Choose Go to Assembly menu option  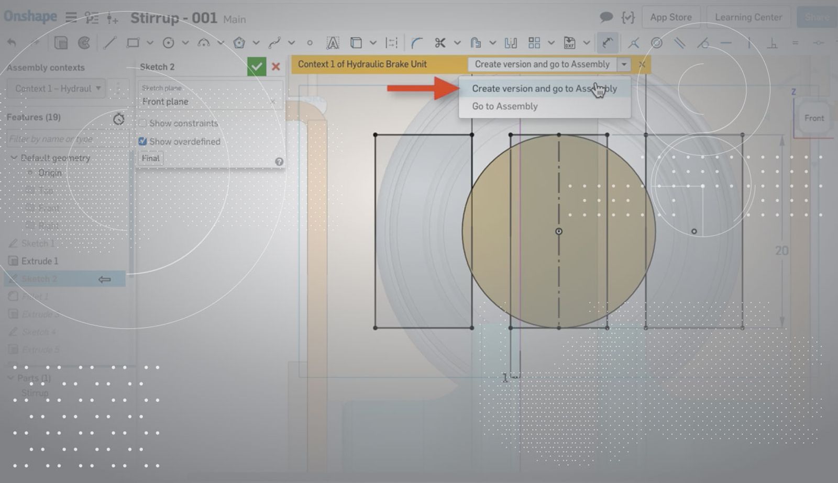504,106
